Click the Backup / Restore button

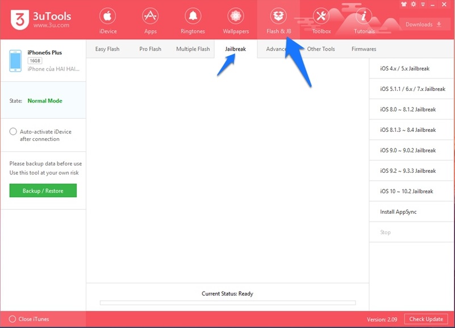click(x=43, y=190)
